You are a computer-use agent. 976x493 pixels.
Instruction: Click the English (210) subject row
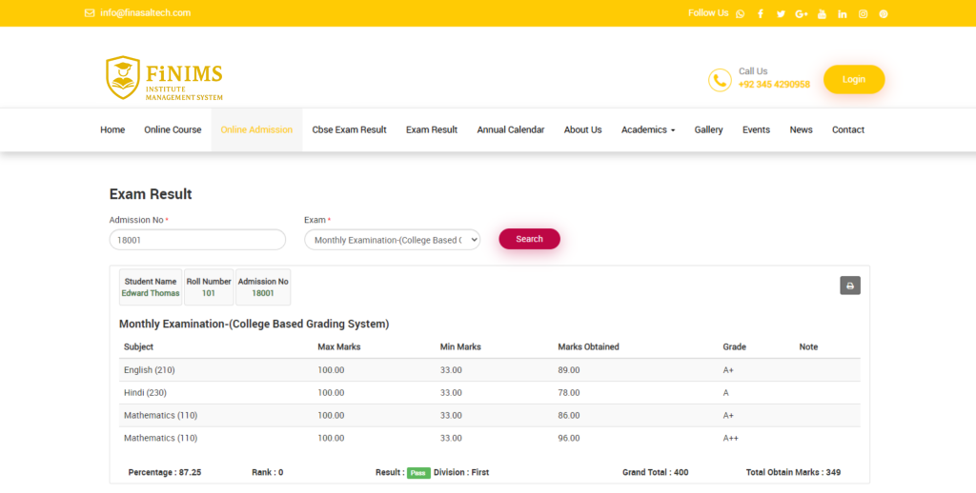(x=490, y=370)
